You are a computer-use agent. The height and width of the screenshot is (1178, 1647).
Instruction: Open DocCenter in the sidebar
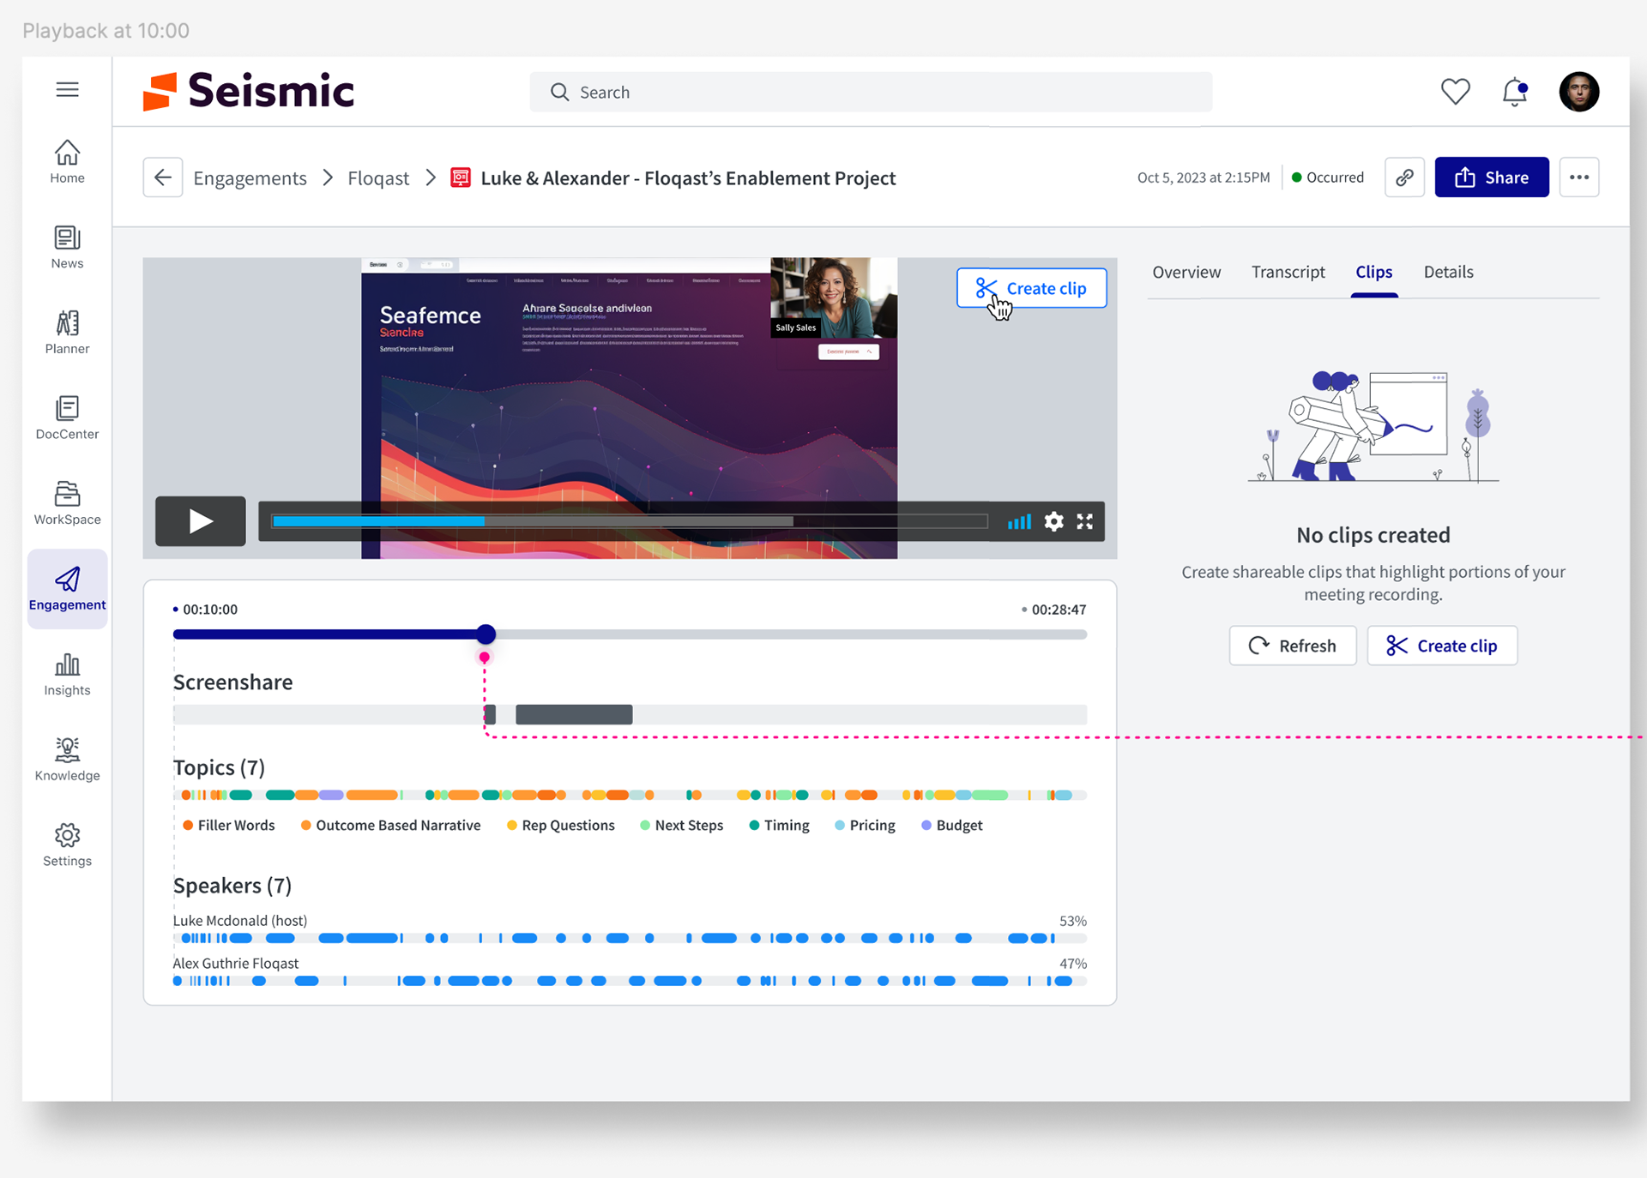(67, 418)
